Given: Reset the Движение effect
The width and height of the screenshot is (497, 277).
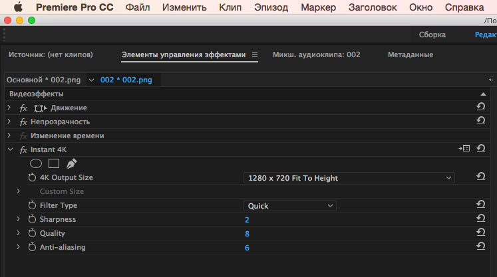Looking at the screenshot, I should coord(481,107).
